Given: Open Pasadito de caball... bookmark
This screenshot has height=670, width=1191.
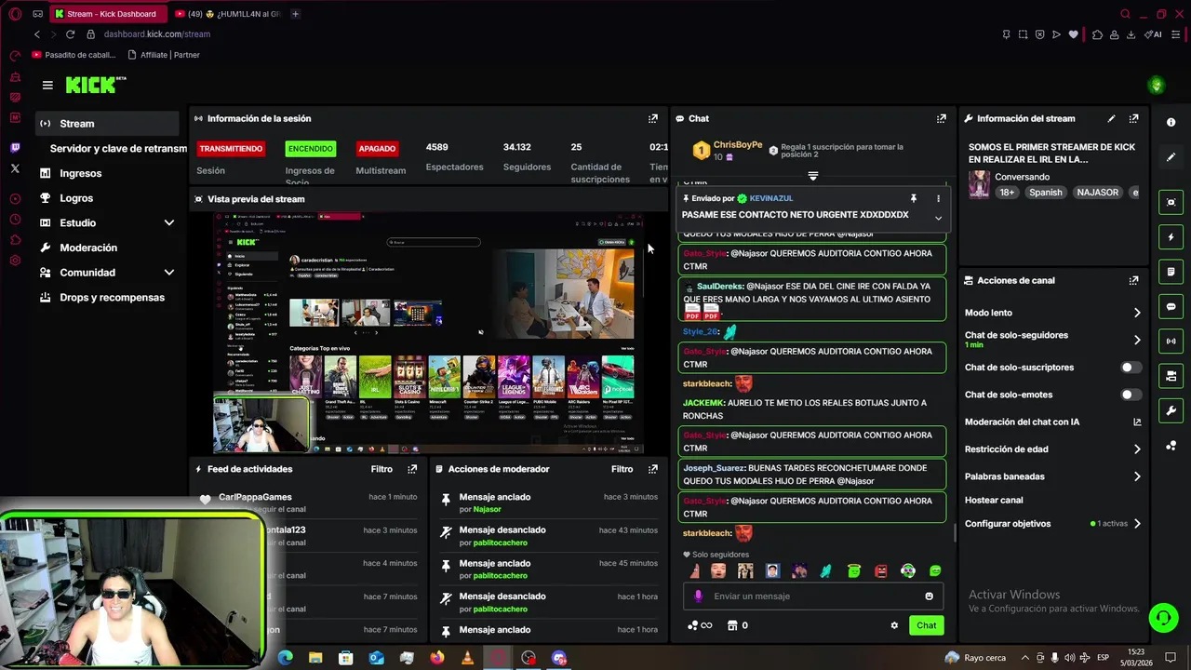Looking at the screenshot, I should click(72, 55).
